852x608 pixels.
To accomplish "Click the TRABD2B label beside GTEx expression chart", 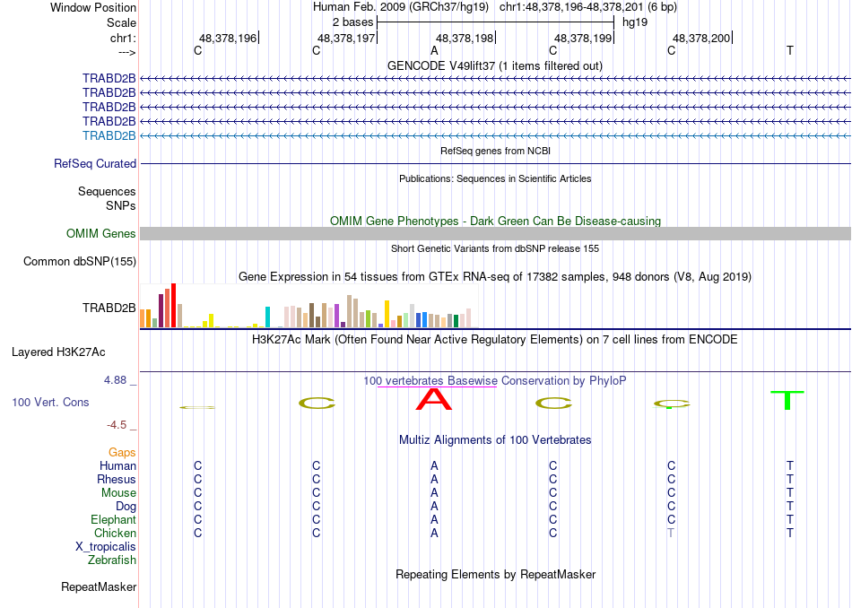I will (x=109, y=308).
